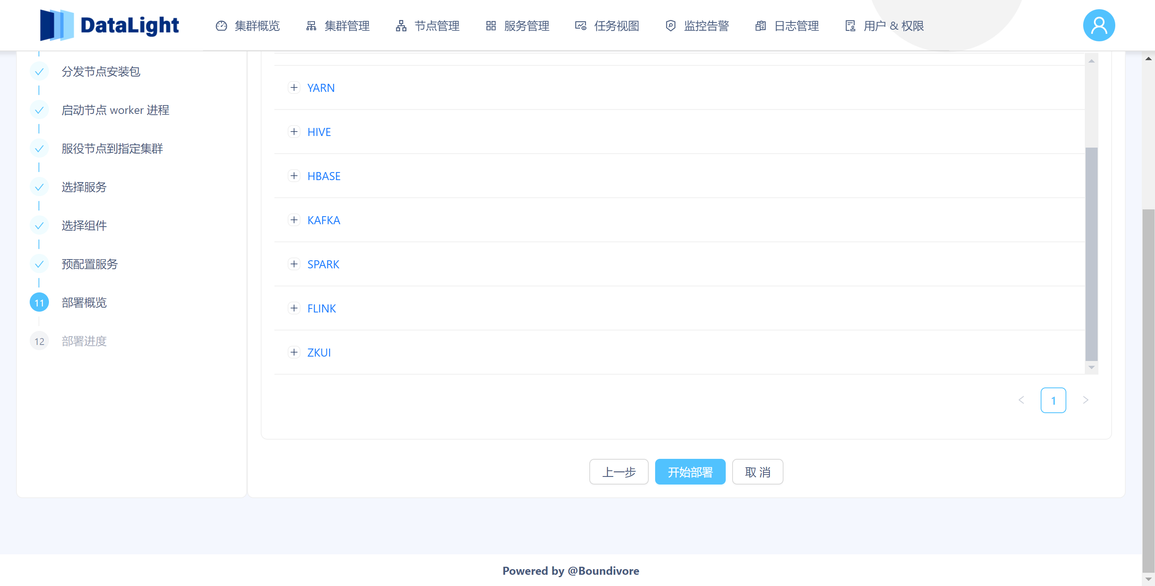Click the step 12 circle icon
The image size is (1155, 586).
click(39, 341)
